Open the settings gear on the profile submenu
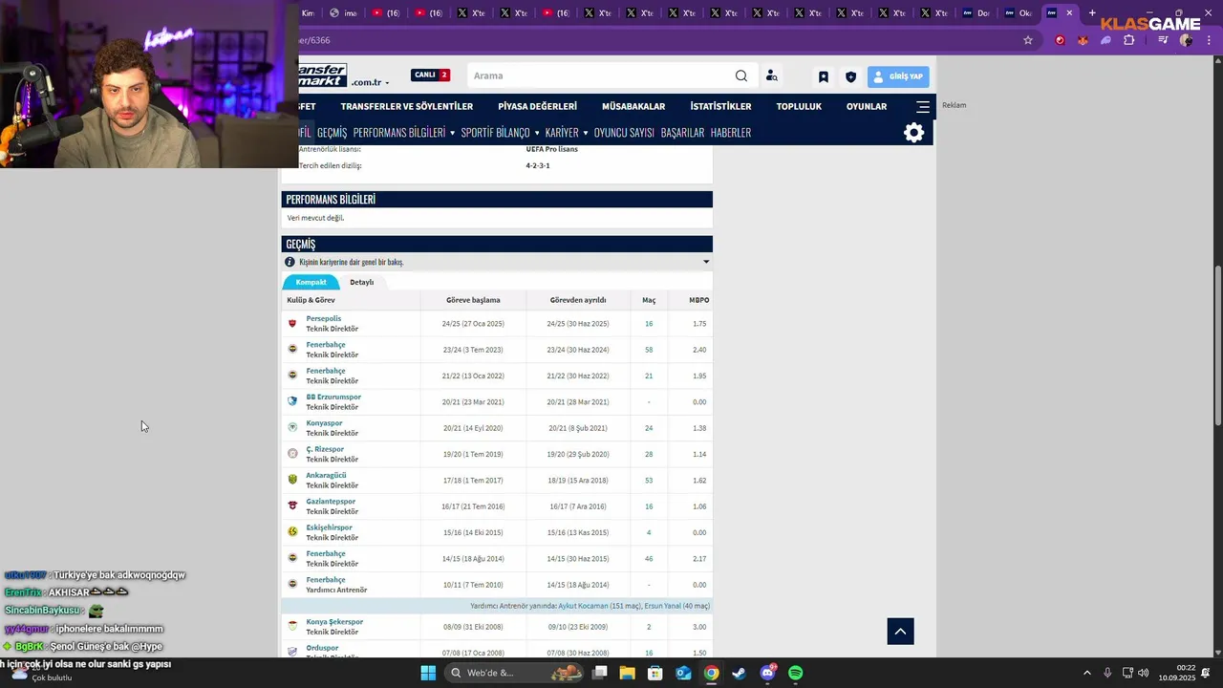The image size is (1223, 688). tap(914, 133)
